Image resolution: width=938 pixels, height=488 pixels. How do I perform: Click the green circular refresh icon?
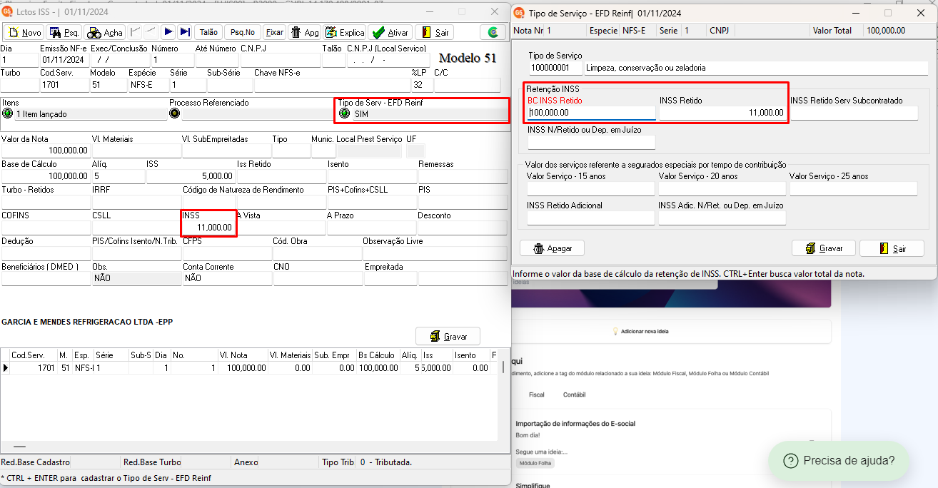(x=492, y=32)
